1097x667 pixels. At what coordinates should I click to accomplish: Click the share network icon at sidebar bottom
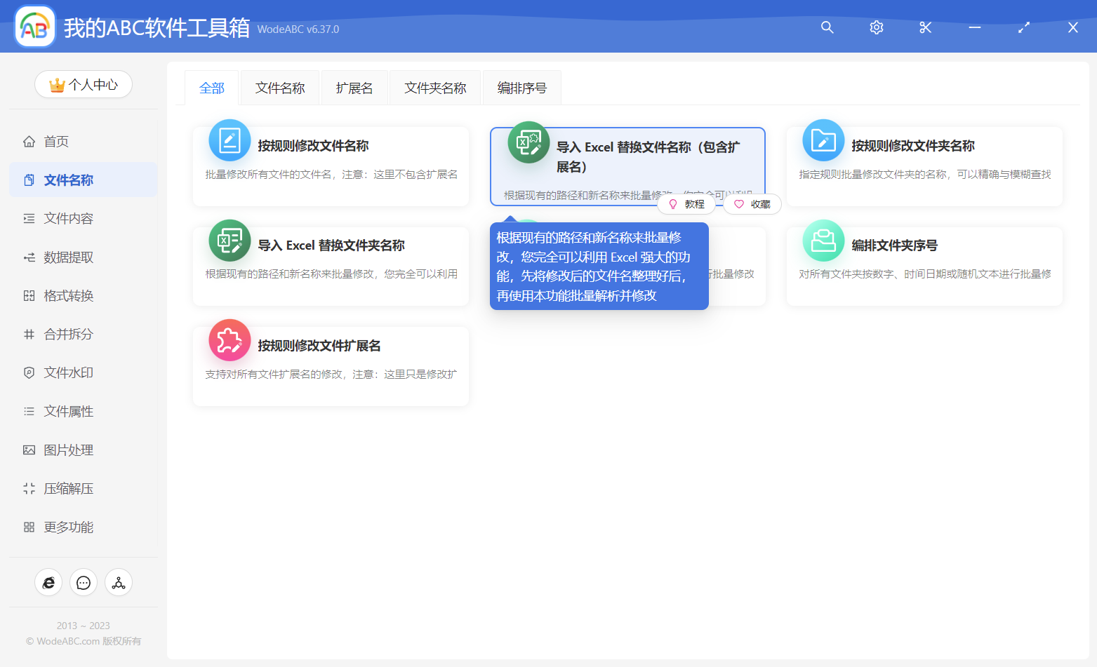click(118, 582)
